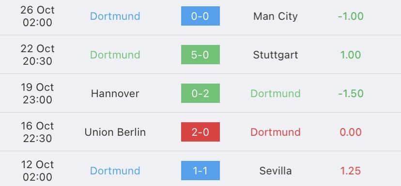Open the Sevilla team link
This screenshot has height=186, width=401.
[276, 171]
